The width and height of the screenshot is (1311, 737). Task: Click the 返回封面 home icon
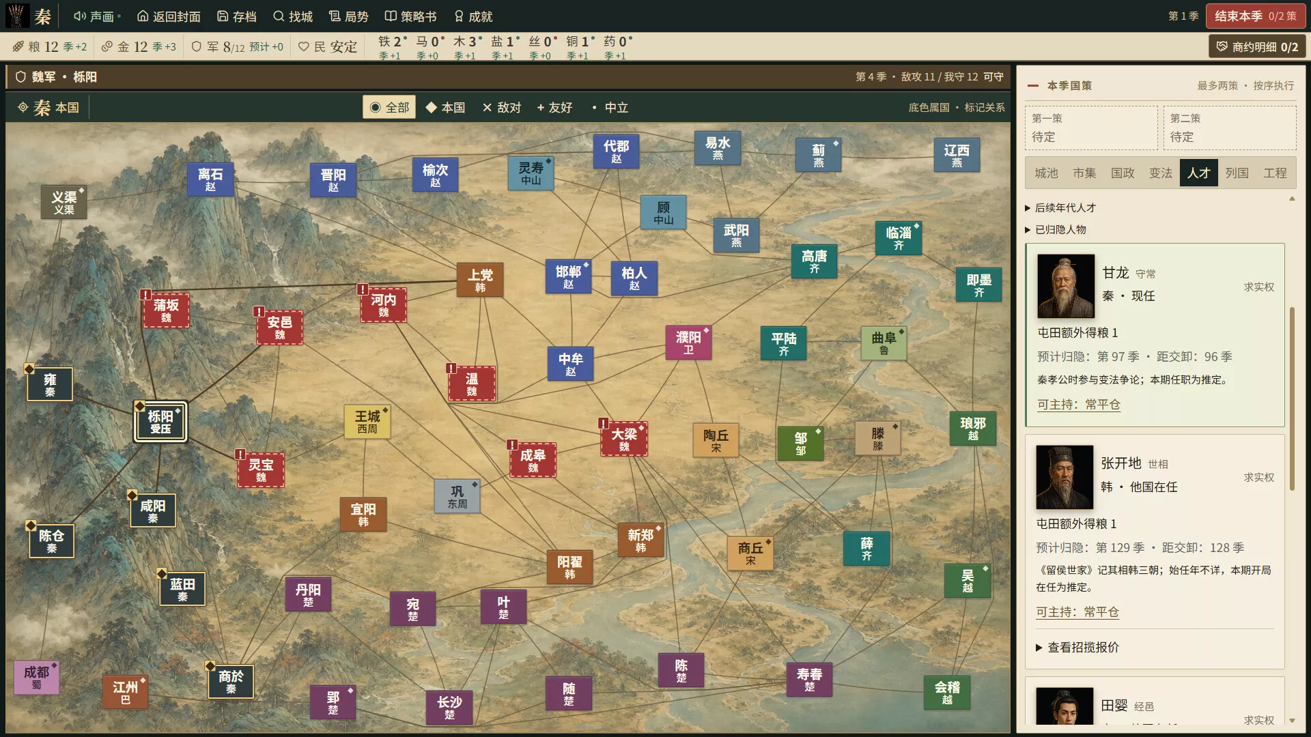143,16
